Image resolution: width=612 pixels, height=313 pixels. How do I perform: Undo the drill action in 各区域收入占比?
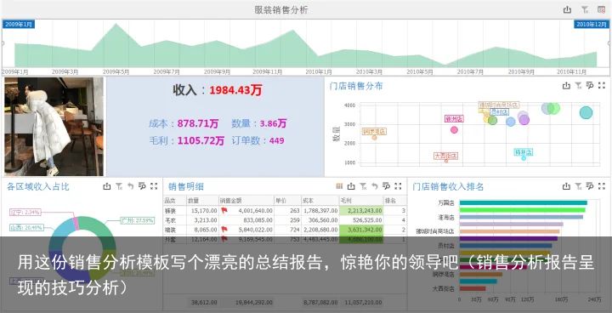click(x=130, y=186)
